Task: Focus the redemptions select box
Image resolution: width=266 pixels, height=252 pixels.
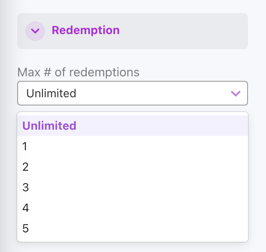Action: point(133,93)
